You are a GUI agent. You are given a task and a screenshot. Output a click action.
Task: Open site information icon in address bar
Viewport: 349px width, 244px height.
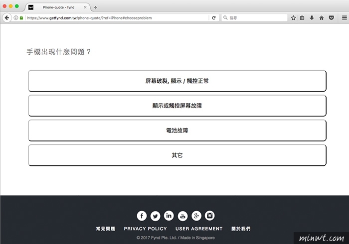[16, 18]
